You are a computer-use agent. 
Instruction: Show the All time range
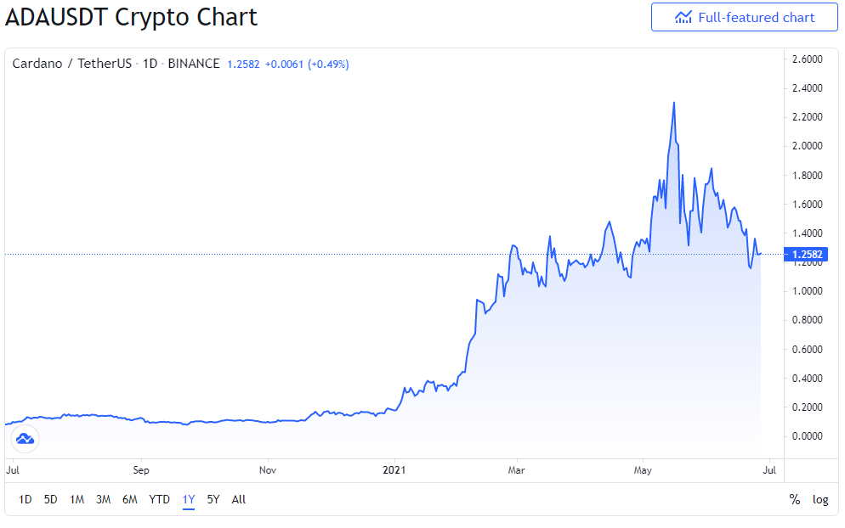click(x=239, y=499)
